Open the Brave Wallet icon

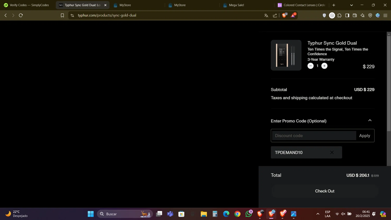355,15
